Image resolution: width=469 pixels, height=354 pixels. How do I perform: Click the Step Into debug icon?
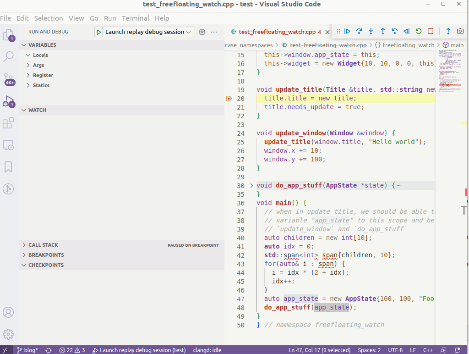tap(371, 31)
